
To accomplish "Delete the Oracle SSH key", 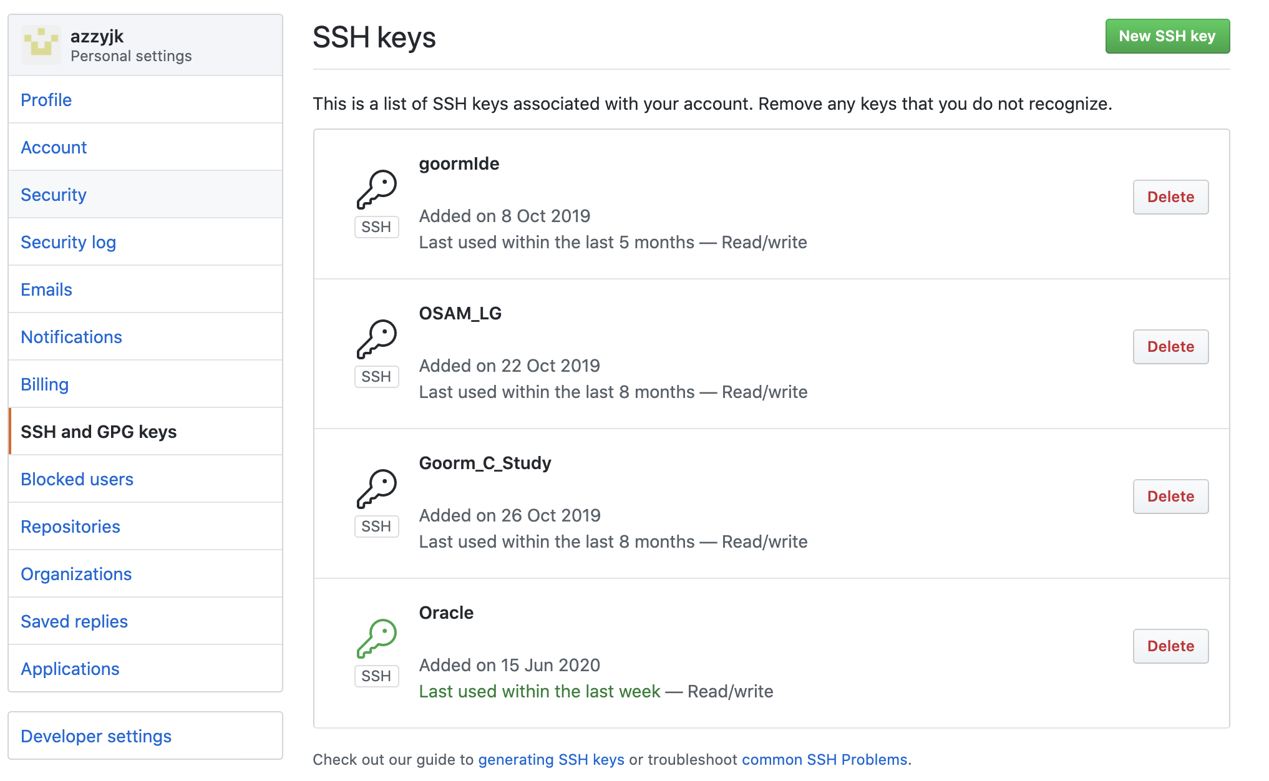I will tap(1170, 646).
